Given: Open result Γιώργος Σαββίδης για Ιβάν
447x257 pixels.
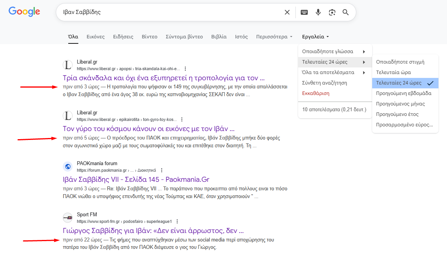Looking at the screenshot, I should coord(153,231).
